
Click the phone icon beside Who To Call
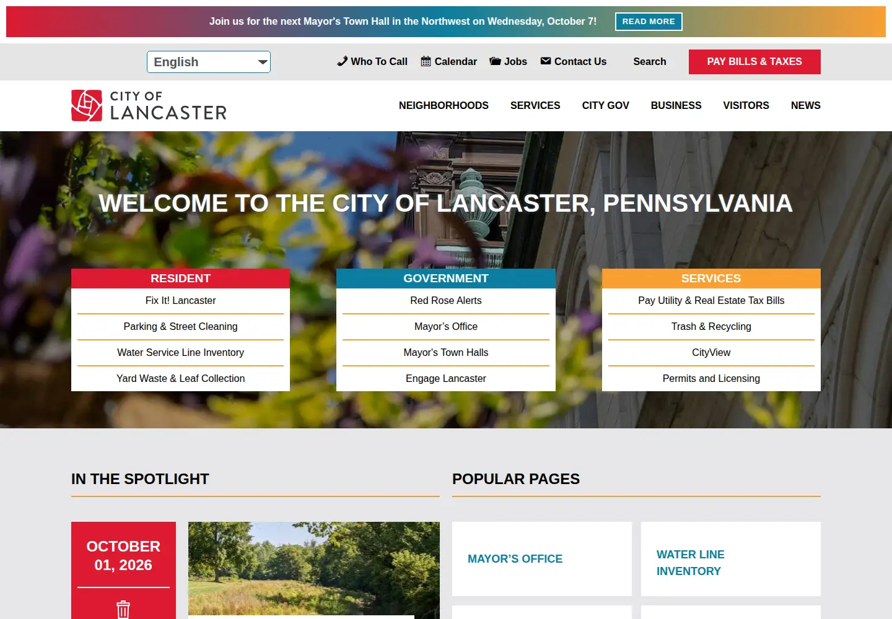click(342, 61)
